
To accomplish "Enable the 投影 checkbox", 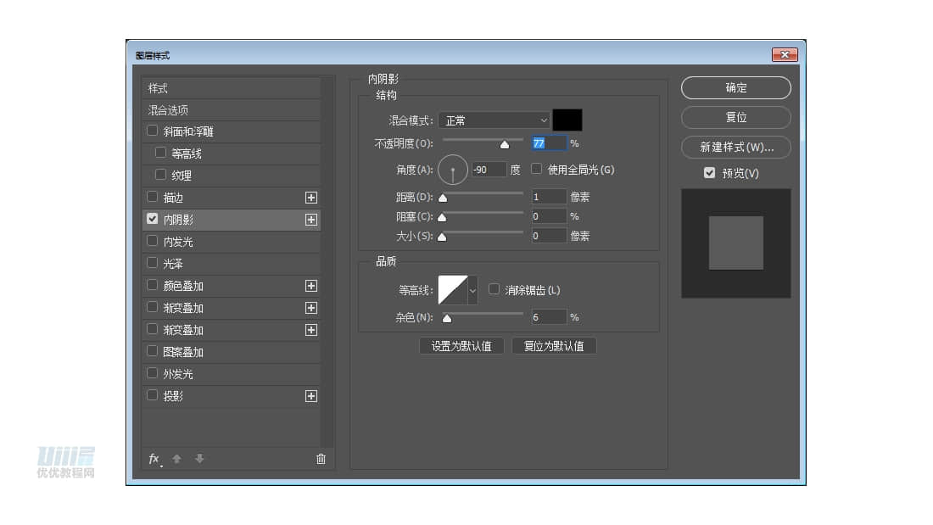I will tap(153, 394).
